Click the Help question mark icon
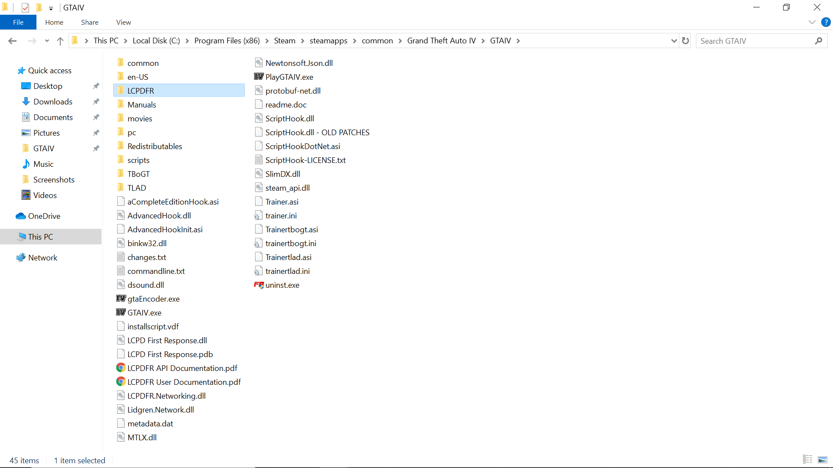Image resolution: width=833 pixels, height=468 pixels. (826, 22)
